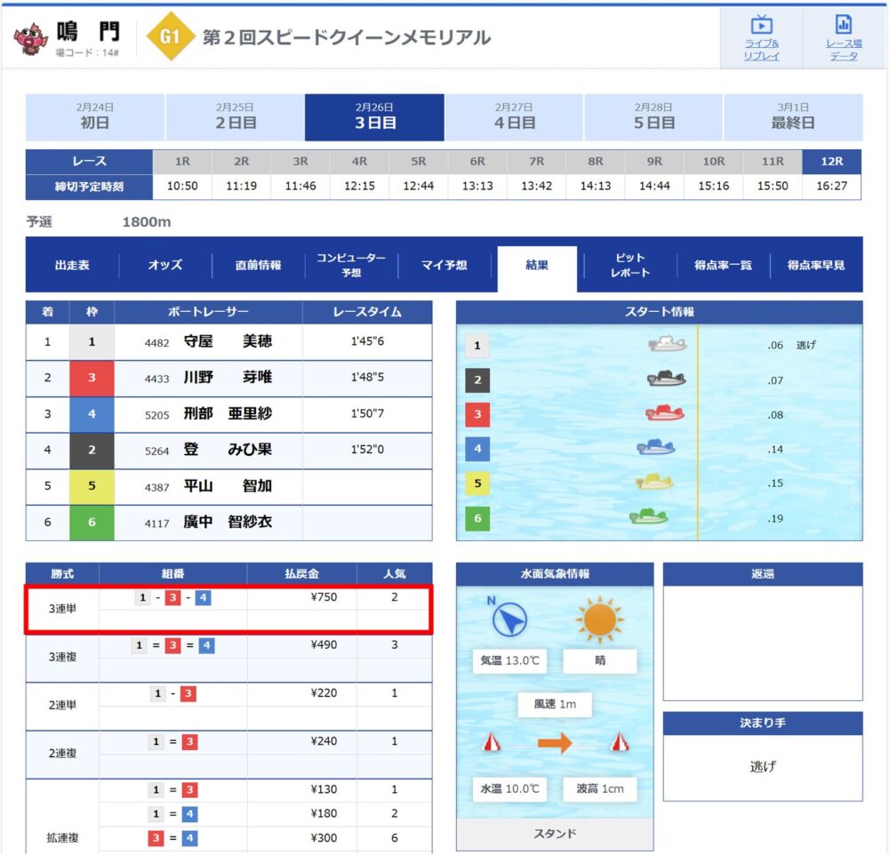
Task: Click the sunny weather icon
Action: (x=599, y=619)
